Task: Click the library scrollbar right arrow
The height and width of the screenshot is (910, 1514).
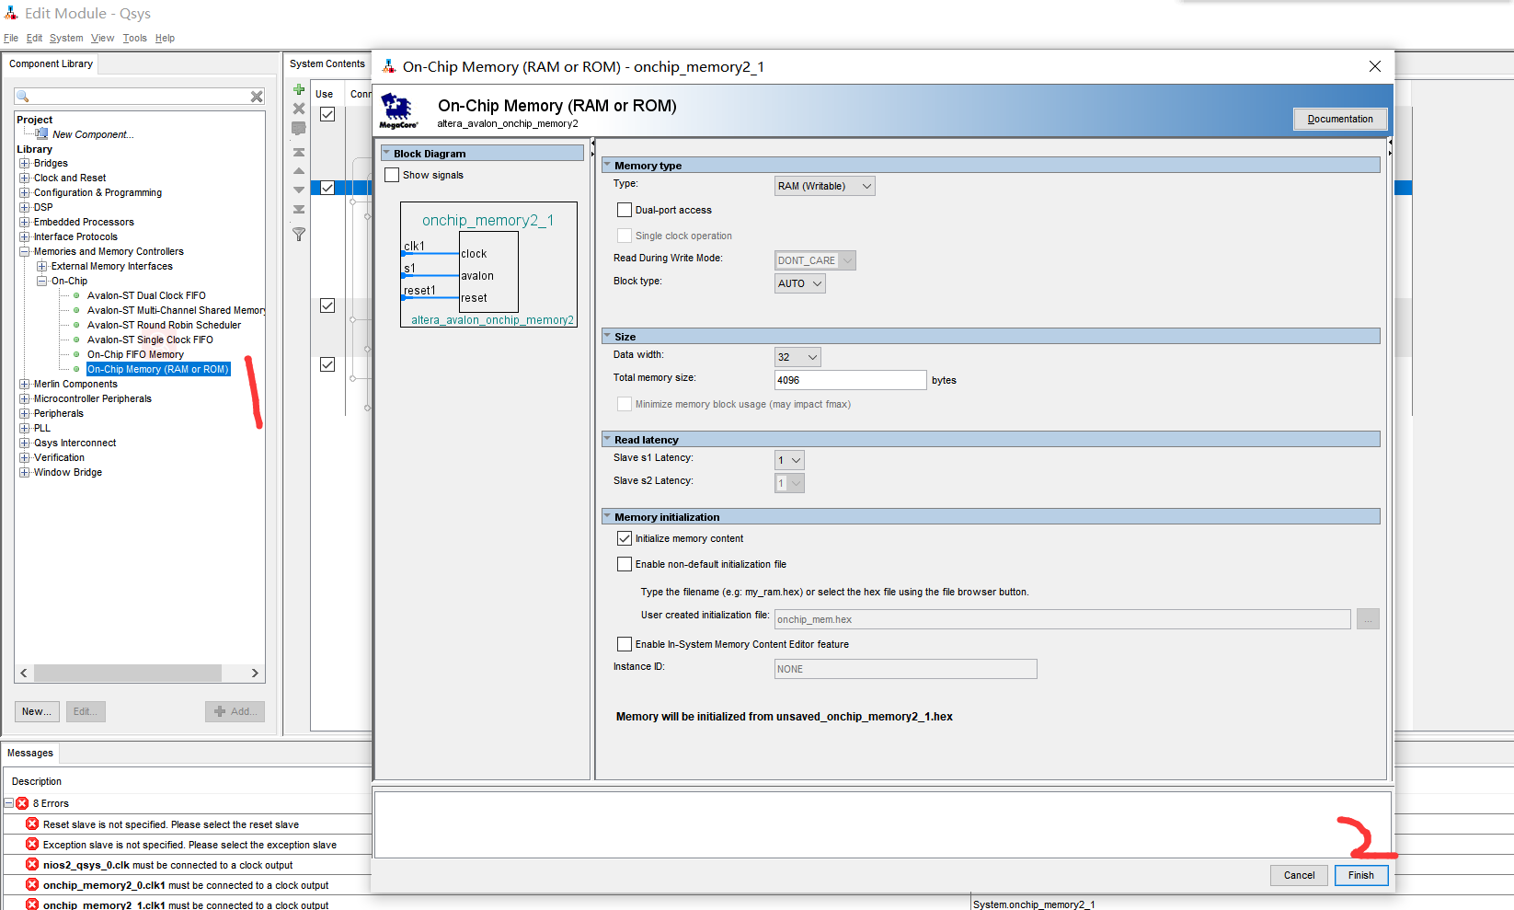Action: (255, 673)
